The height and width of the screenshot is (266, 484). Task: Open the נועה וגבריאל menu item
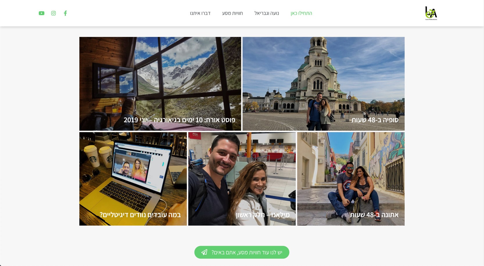tap(267, 13)
